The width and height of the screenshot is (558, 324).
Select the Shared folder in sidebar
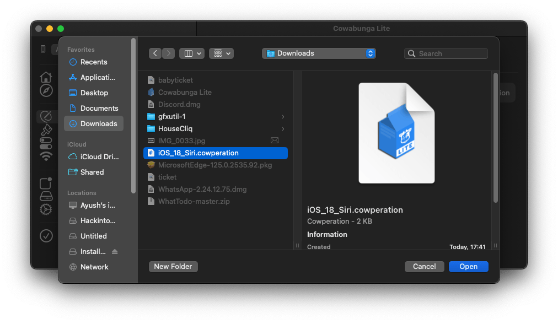pos(94,172)
